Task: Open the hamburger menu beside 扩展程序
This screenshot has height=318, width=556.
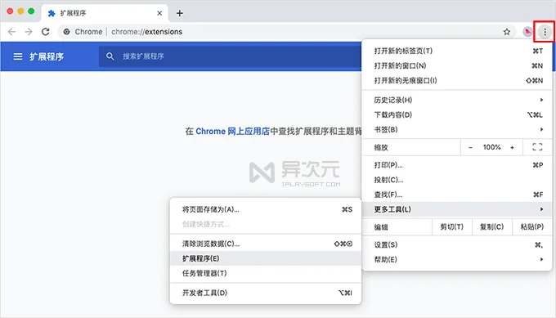Action: 18,56
